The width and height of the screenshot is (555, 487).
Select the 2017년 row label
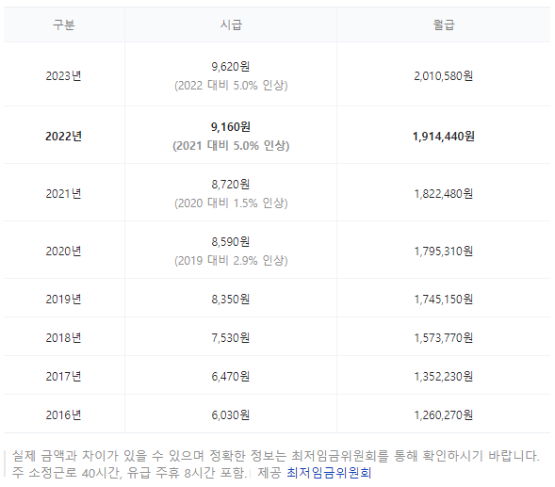click(x=64, y=377)
